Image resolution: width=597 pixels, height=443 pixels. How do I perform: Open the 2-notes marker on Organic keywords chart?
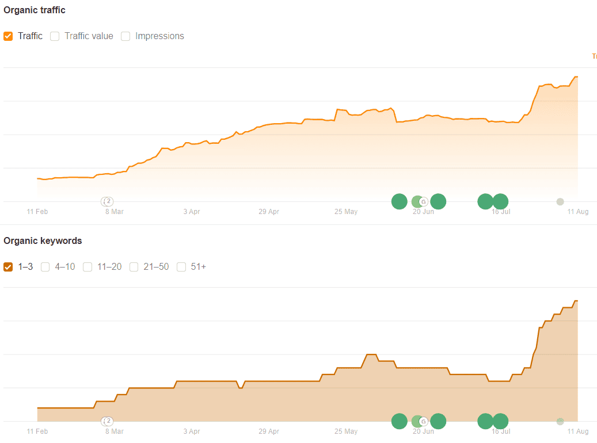[x=108, y=421]
